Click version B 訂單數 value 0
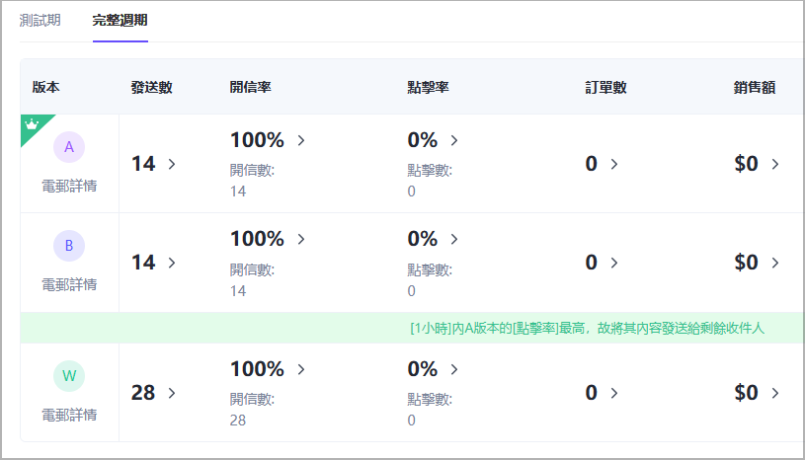This screenshot has width=805, height=460. pyautogui.click(x=591, y=263)
